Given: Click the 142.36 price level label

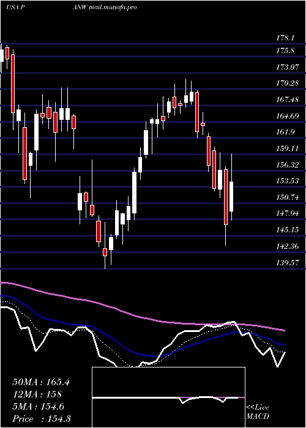Looking at the screenshot, I should coord(287,246).
